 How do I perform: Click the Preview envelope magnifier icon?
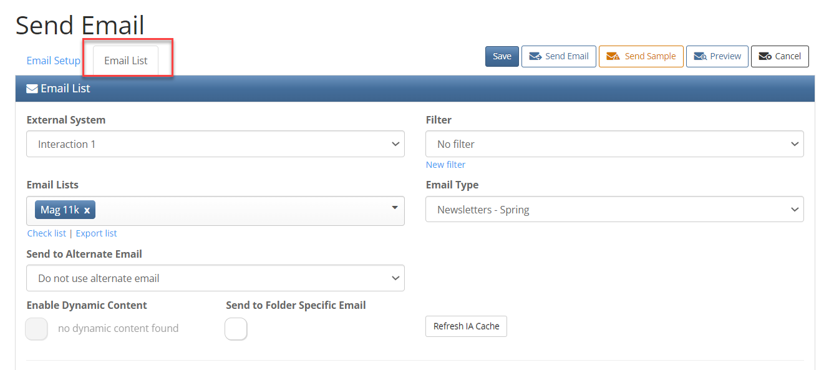pyautogui.click(x=700, y=56)
